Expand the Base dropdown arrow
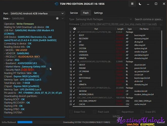Image resolution: width=167 pixels, height=126 pixels. coord(62,18)
